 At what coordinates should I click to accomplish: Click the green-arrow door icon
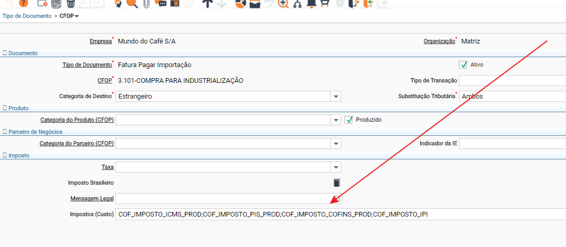pyautogui.click(x=368, y=3)
